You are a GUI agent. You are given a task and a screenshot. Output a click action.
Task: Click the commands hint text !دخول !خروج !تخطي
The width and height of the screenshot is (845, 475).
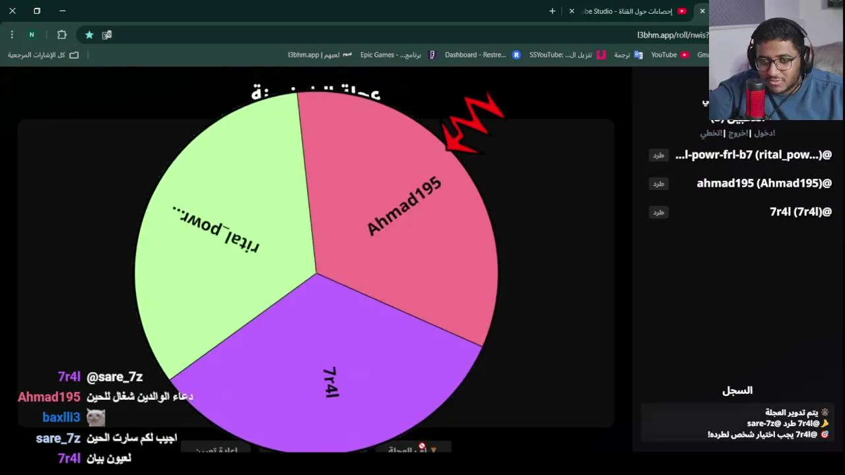click(x=737, y=133)
